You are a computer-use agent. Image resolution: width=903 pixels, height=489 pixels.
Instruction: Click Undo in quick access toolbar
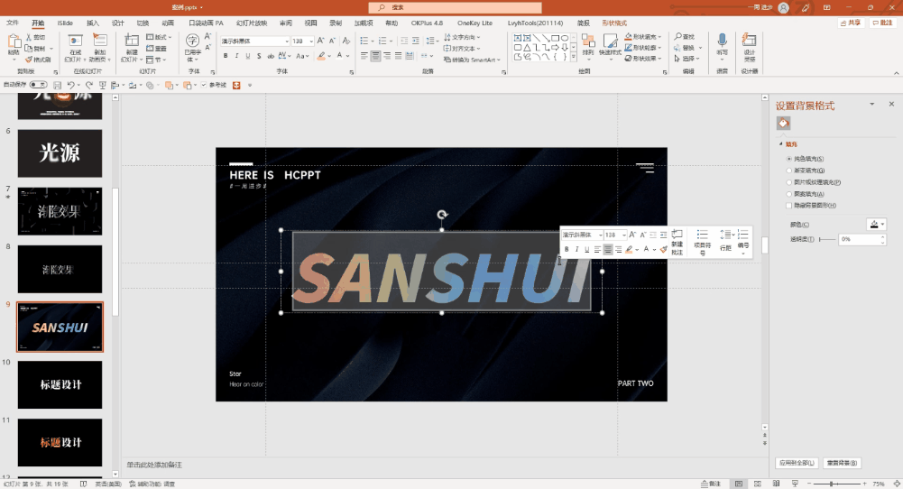70,85
